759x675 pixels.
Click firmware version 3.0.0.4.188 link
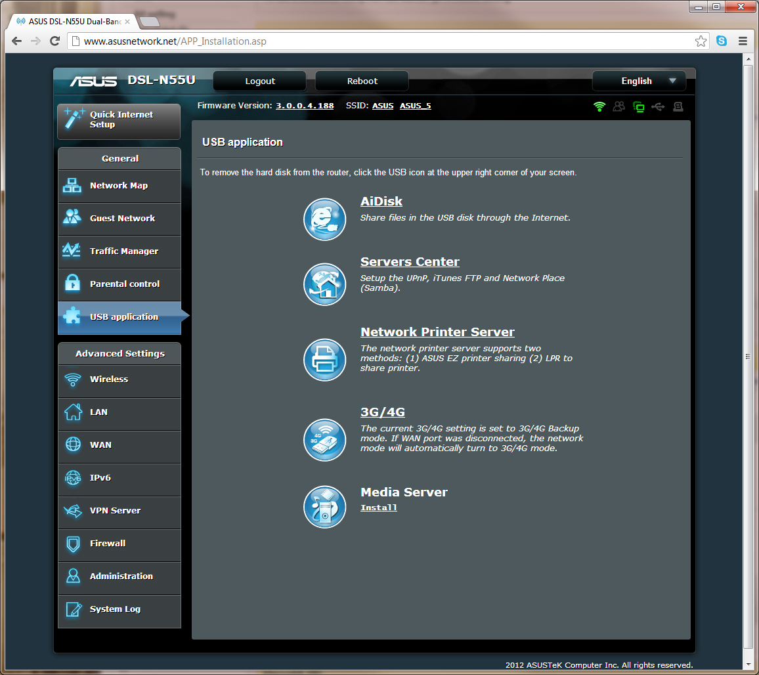pyautogui.click(x=305, y=106)
